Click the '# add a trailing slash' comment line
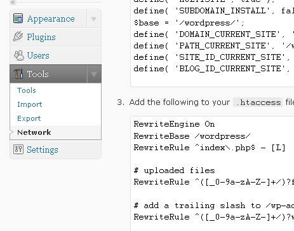The image size is (294, 231). (214, 206)
